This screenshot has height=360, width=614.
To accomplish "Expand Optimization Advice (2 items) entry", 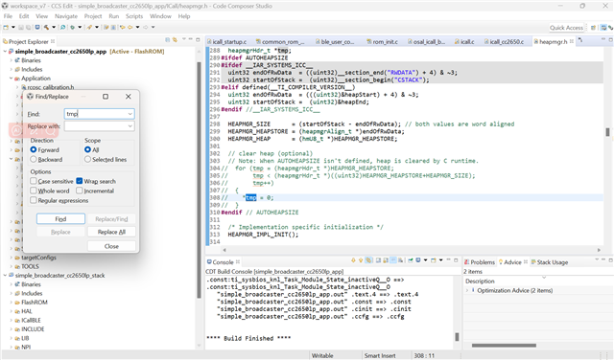I will [x=467, y=290].
